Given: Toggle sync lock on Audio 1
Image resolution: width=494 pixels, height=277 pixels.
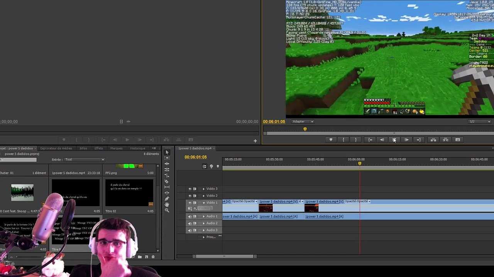Looking at the screenshot, I should pos(195,217).
